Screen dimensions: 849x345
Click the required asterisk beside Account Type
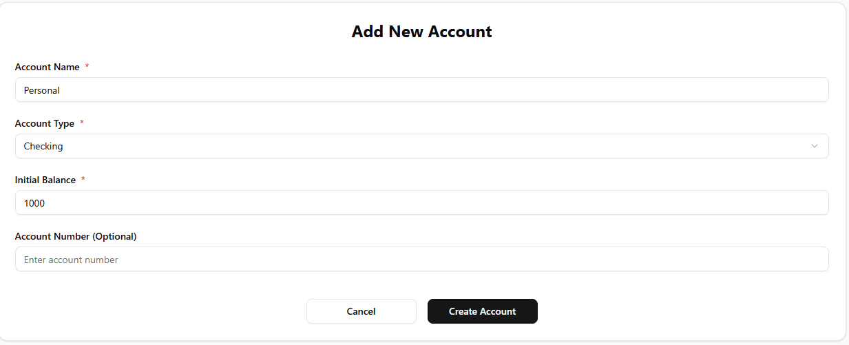(82, 123)
